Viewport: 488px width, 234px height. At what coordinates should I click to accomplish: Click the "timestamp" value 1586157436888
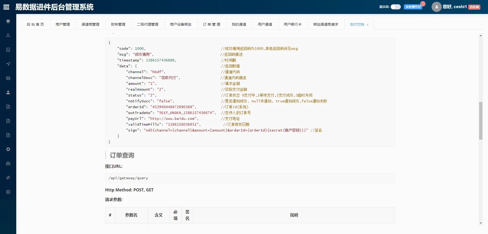160,60
